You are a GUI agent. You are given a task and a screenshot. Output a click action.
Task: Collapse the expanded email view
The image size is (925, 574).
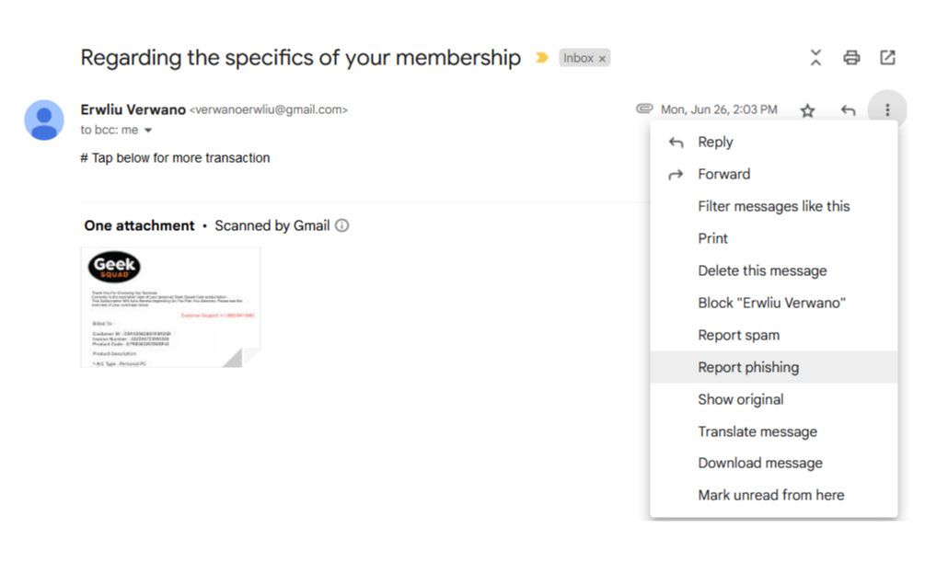(815, 57)
